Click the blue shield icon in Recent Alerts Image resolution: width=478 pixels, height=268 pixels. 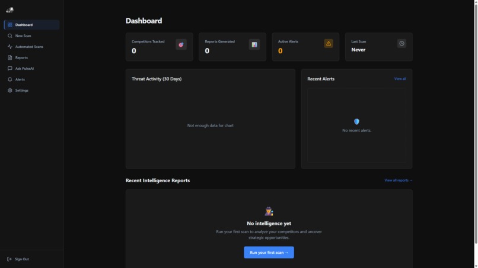pyautogui.click(x=356, y=121)
